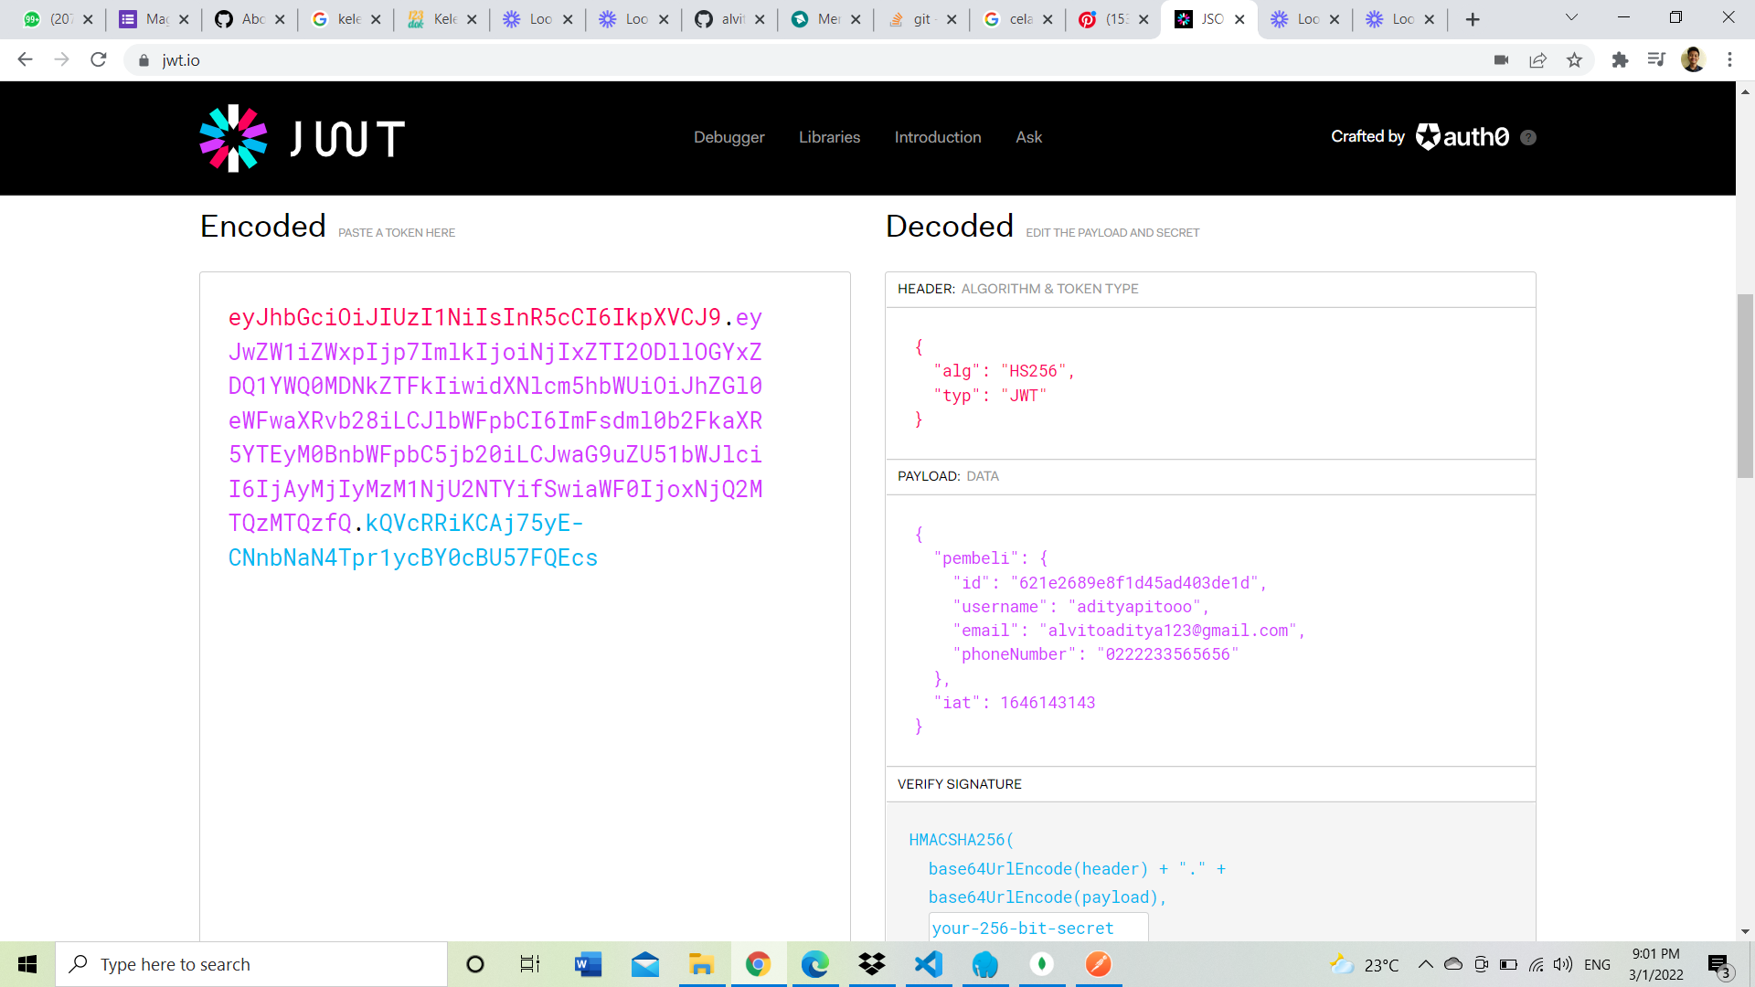The image size is (1755, 987).
Task: Click the help question mark beside auth0
Action: point(1528,137)
